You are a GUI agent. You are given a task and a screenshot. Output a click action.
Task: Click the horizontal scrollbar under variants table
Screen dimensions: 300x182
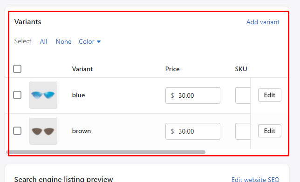pyautogui.click(x=106, y=152)
